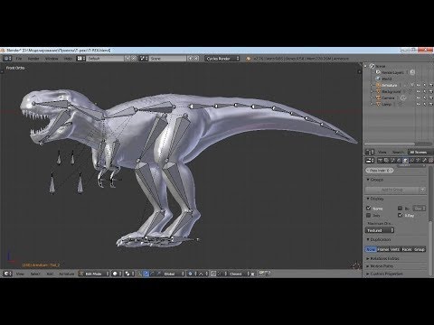Open the Render Layers properties tab
The width and height of the screenshot is (434, 325).
click(386, 161)
